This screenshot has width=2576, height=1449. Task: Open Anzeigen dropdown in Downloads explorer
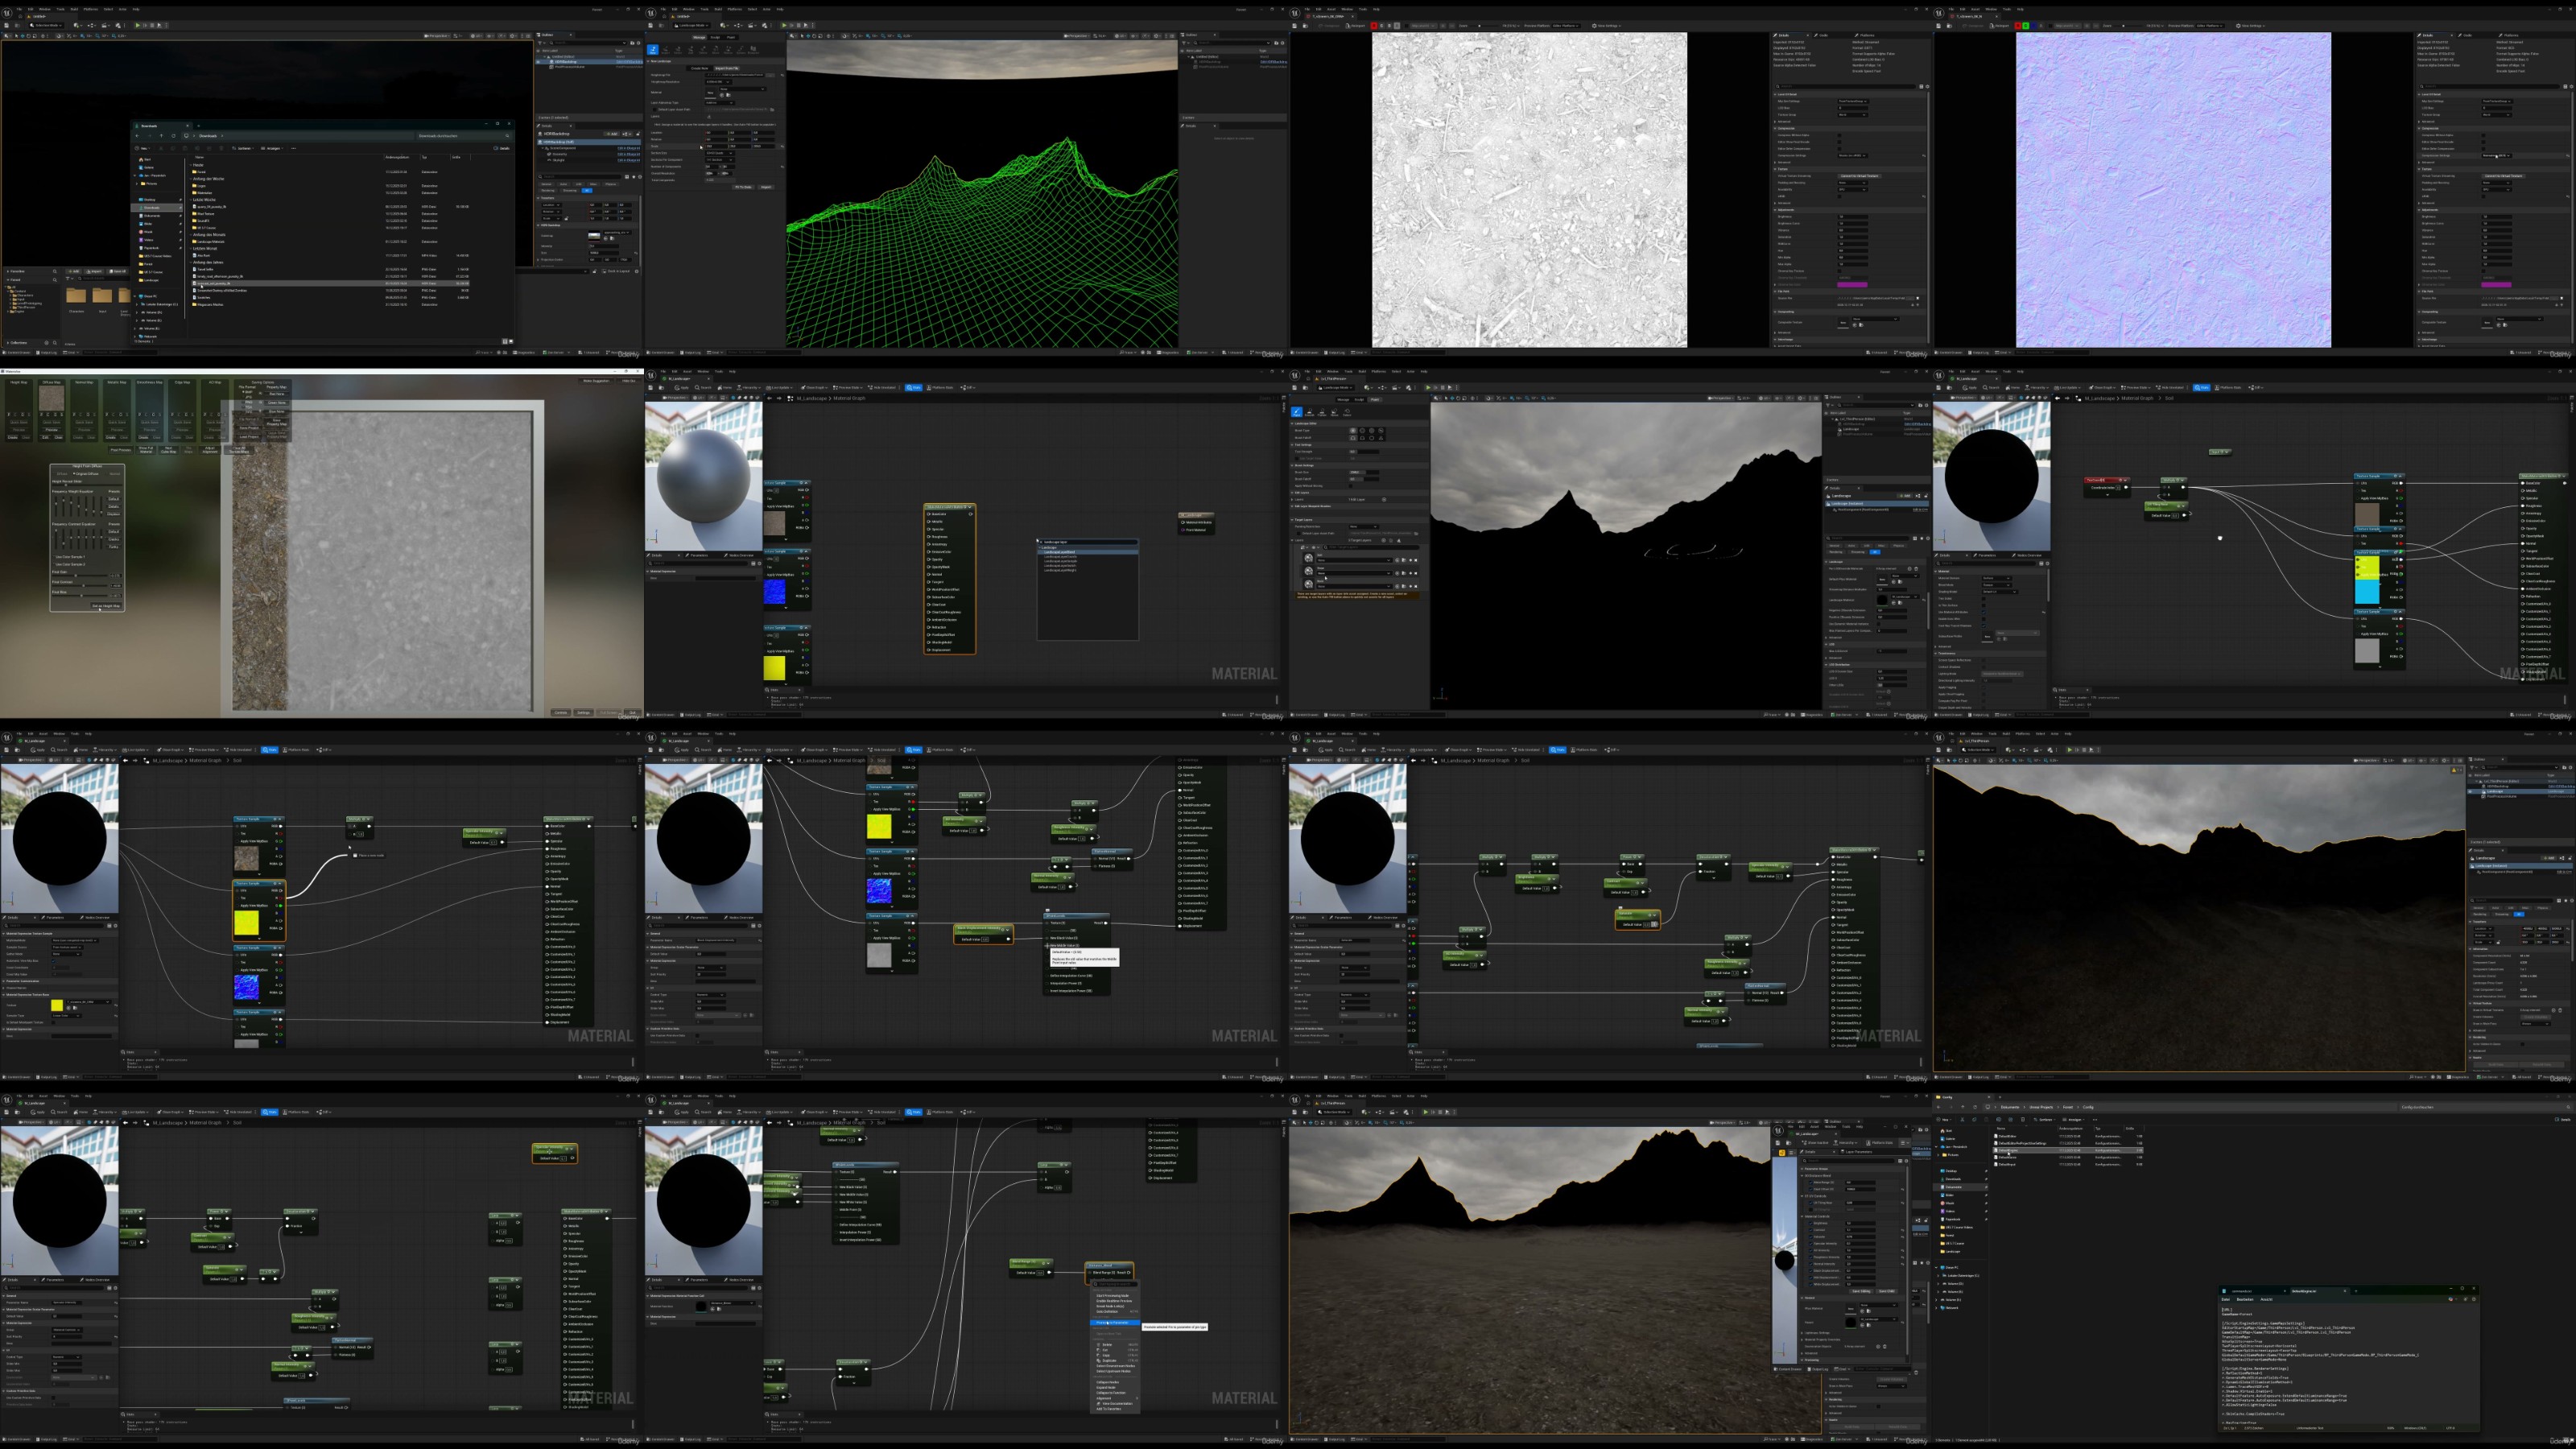point(273,148)
